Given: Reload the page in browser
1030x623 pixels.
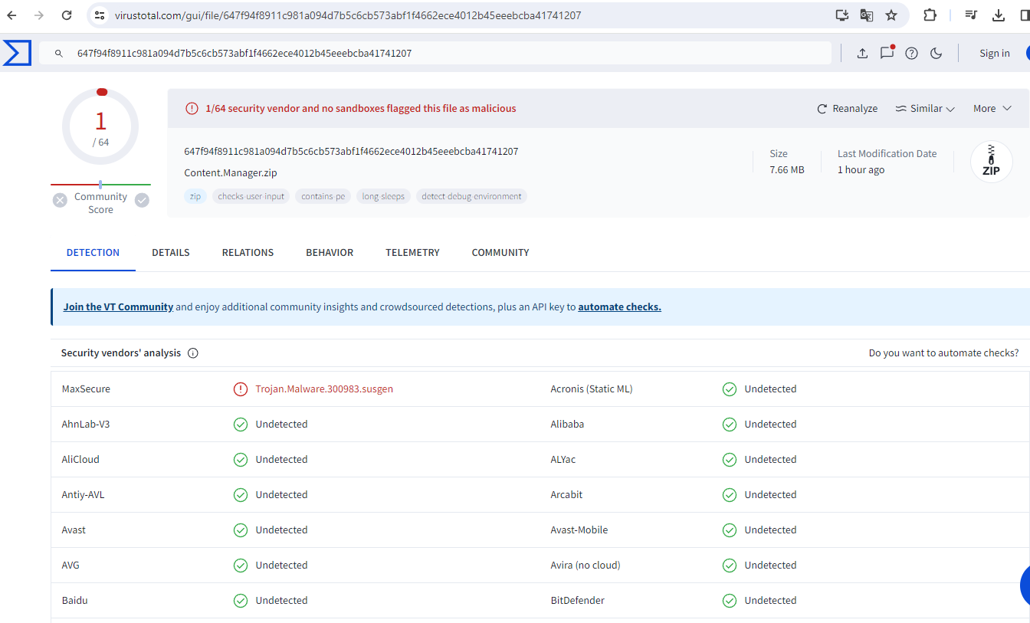Looking at the screenshot, I should click(67, 15).
